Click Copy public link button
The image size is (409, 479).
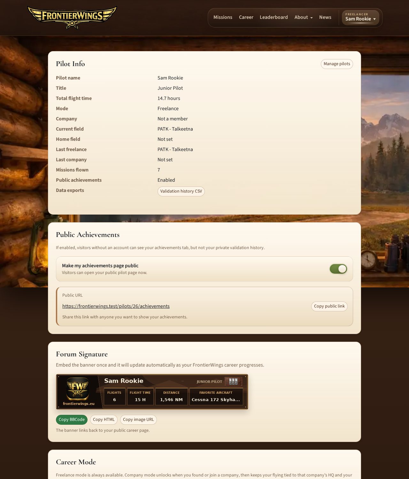[329, 306]
